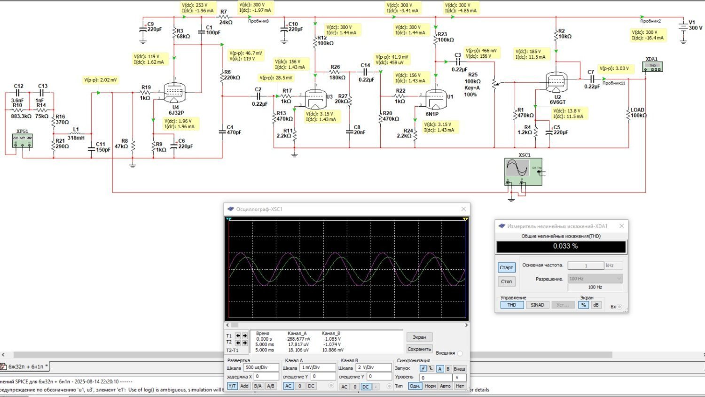Select rising edge trigger in oscilloscope

click(x=423, y=369)
